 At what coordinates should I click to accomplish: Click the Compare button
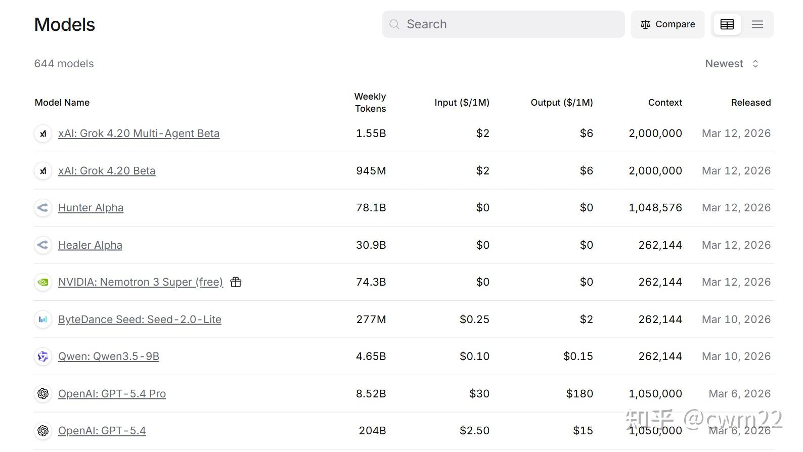click(667, 24)
